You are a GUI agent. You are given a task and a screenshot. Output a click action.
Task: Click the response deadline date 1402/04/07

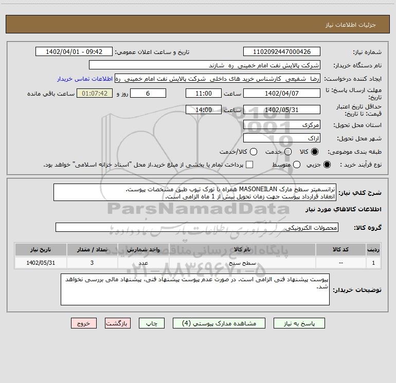282,94
